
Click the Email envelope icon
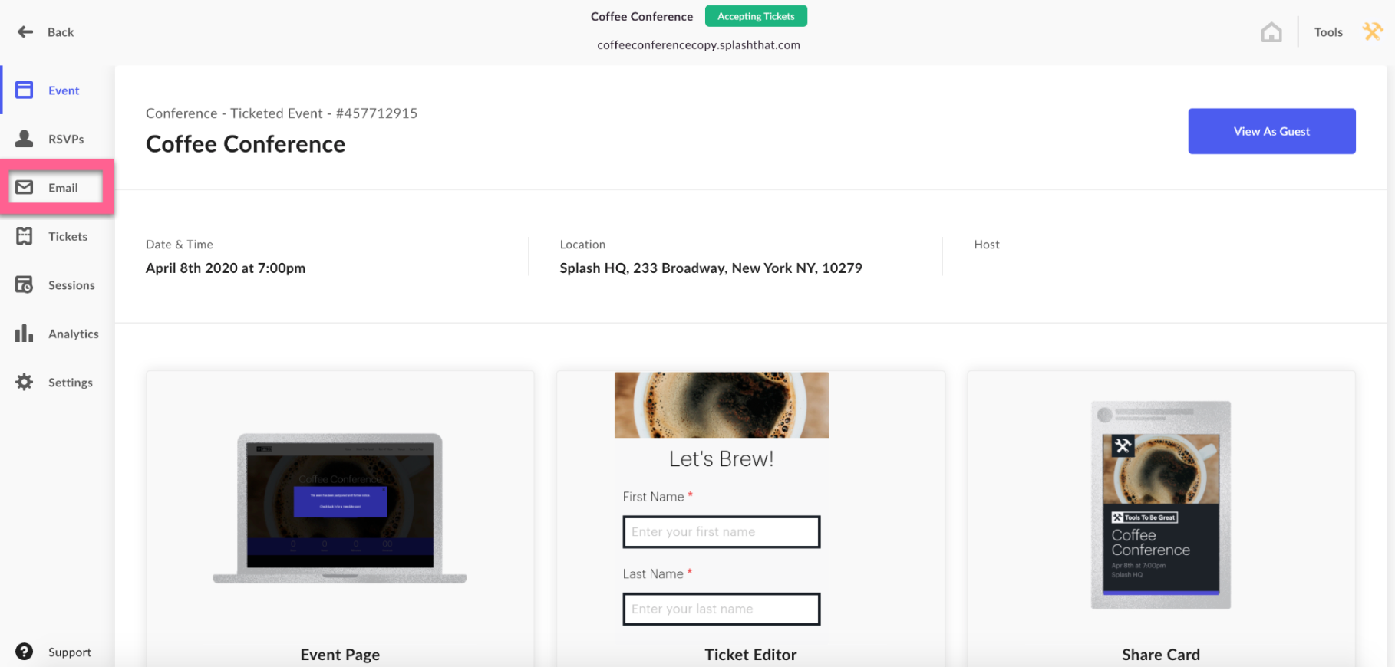(x=25, y=187)
